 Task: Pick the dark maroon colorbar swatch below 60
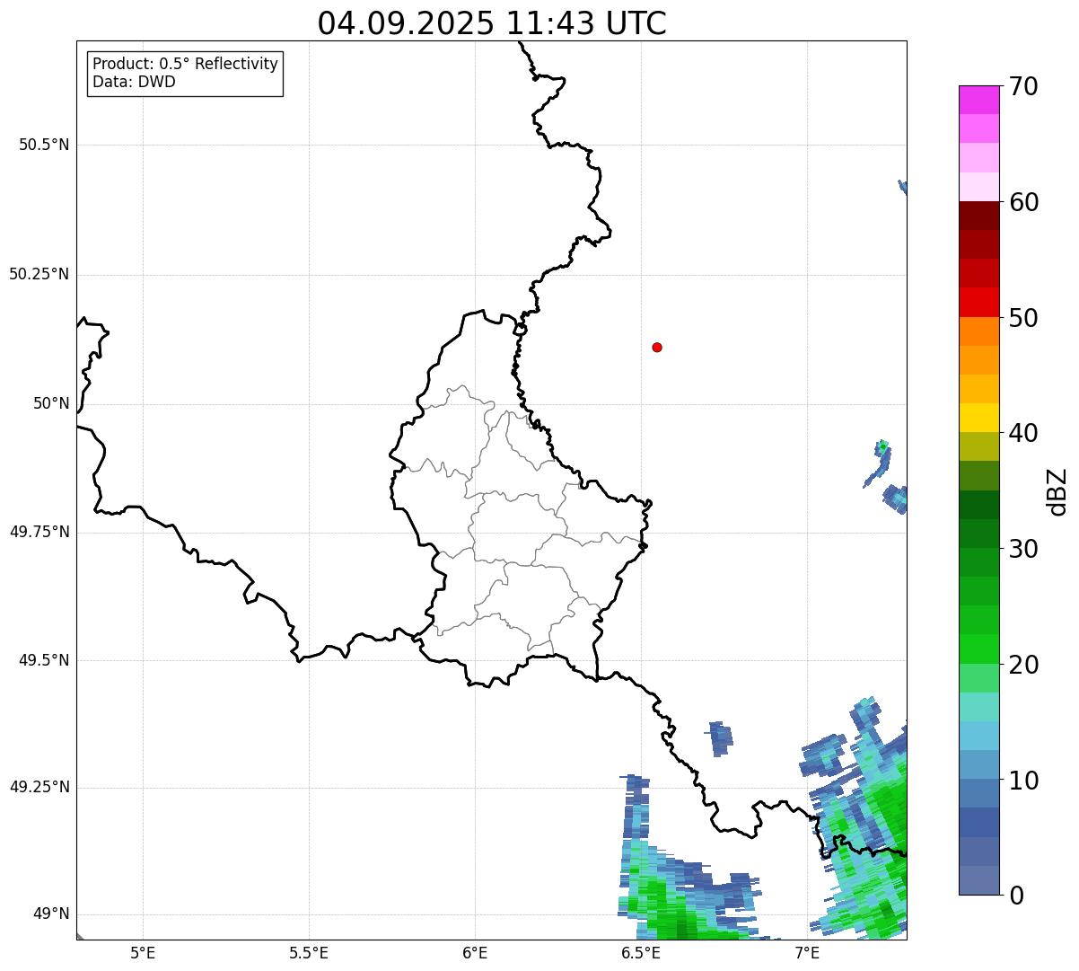(978, 216)
